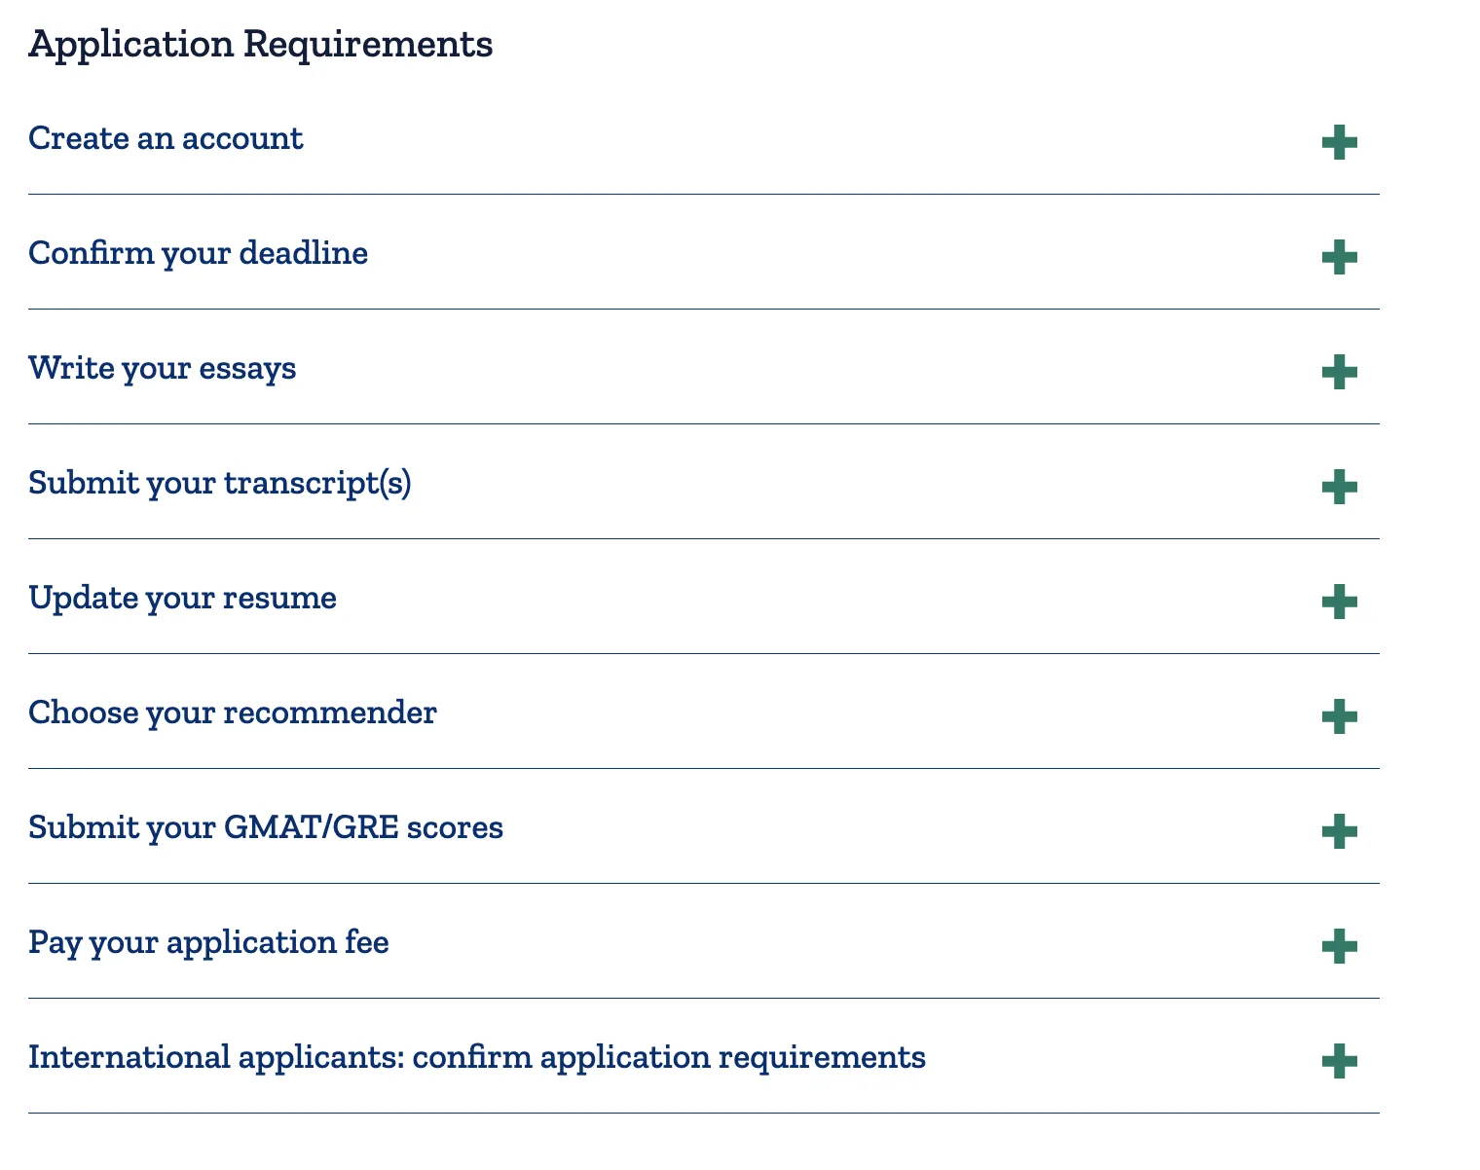Expand the Choose your recommender heading
Viewport: 1480px width, 1170px height.
(232, 713)
